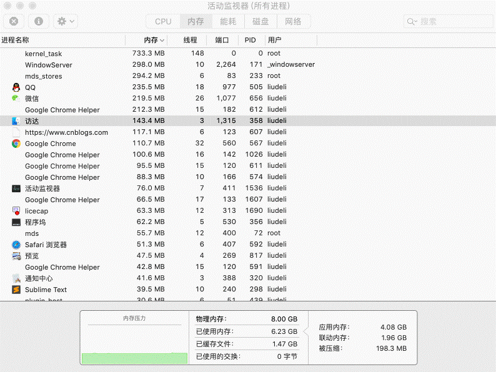
Task: Click the 已使用内存 6.23 GB value
Action: coord(284,331)
